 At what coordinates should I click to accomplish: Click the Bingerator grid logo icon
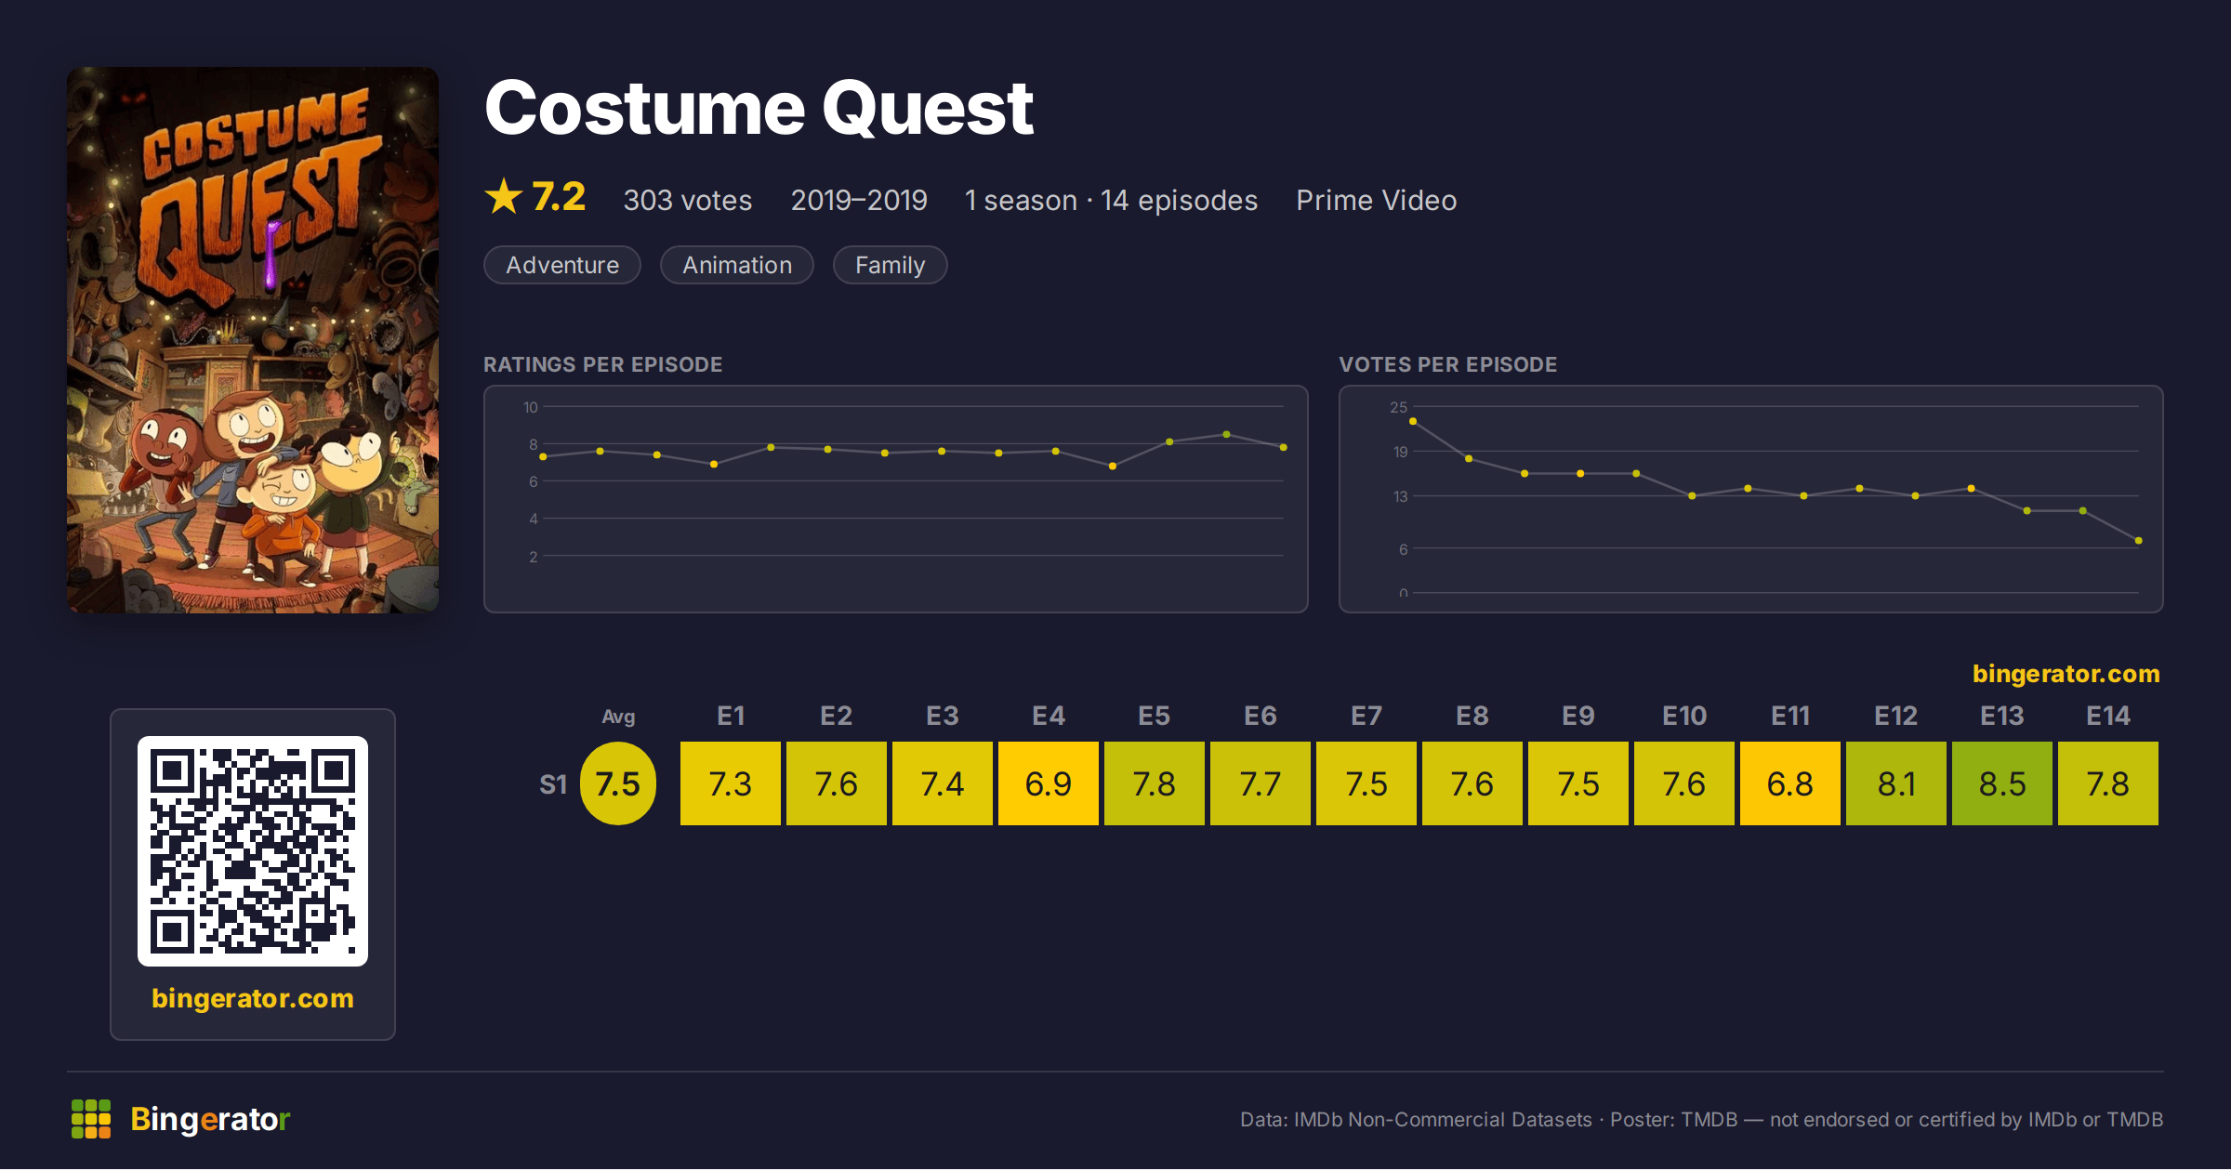(91, 1119)
